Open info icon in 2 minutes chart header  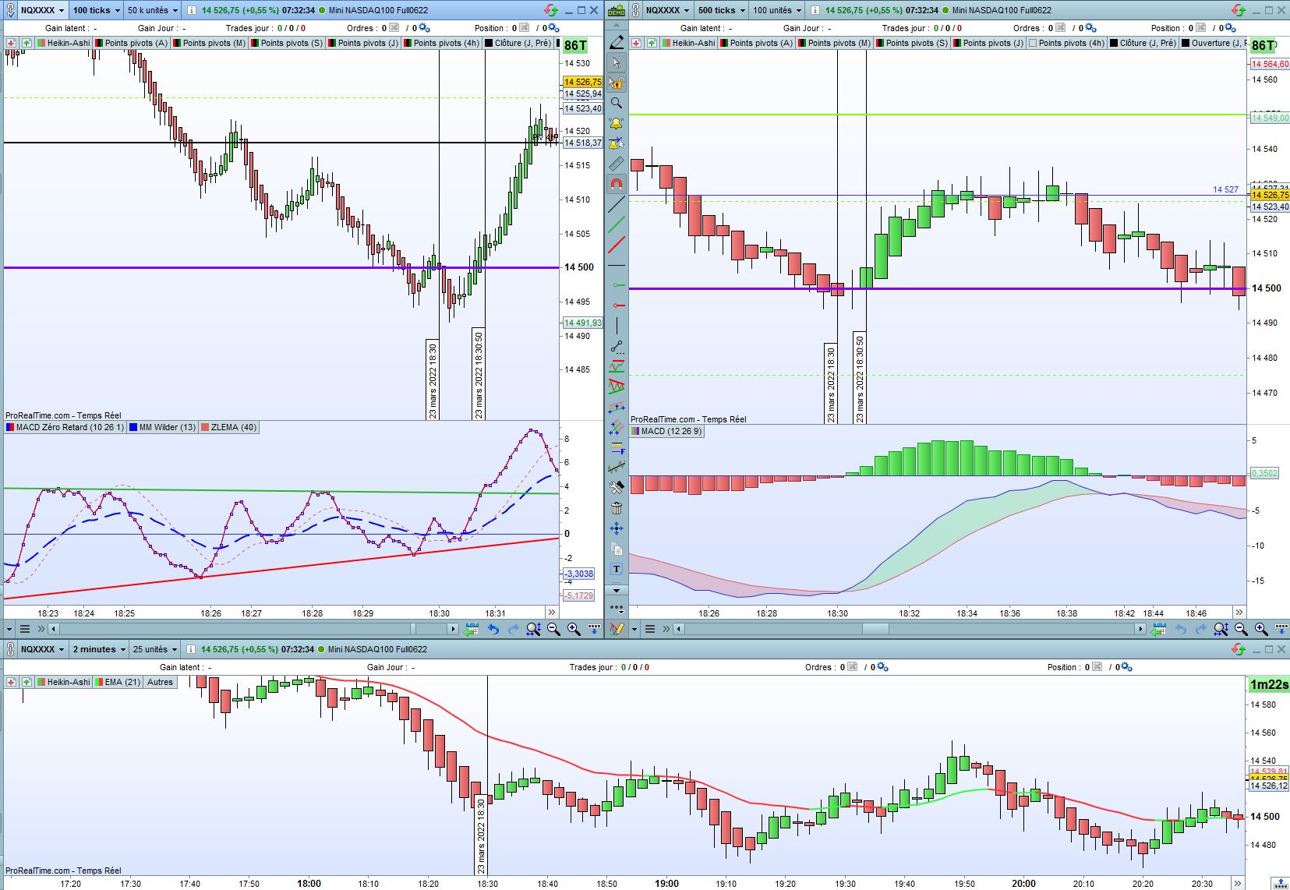[x=191, y=649]
